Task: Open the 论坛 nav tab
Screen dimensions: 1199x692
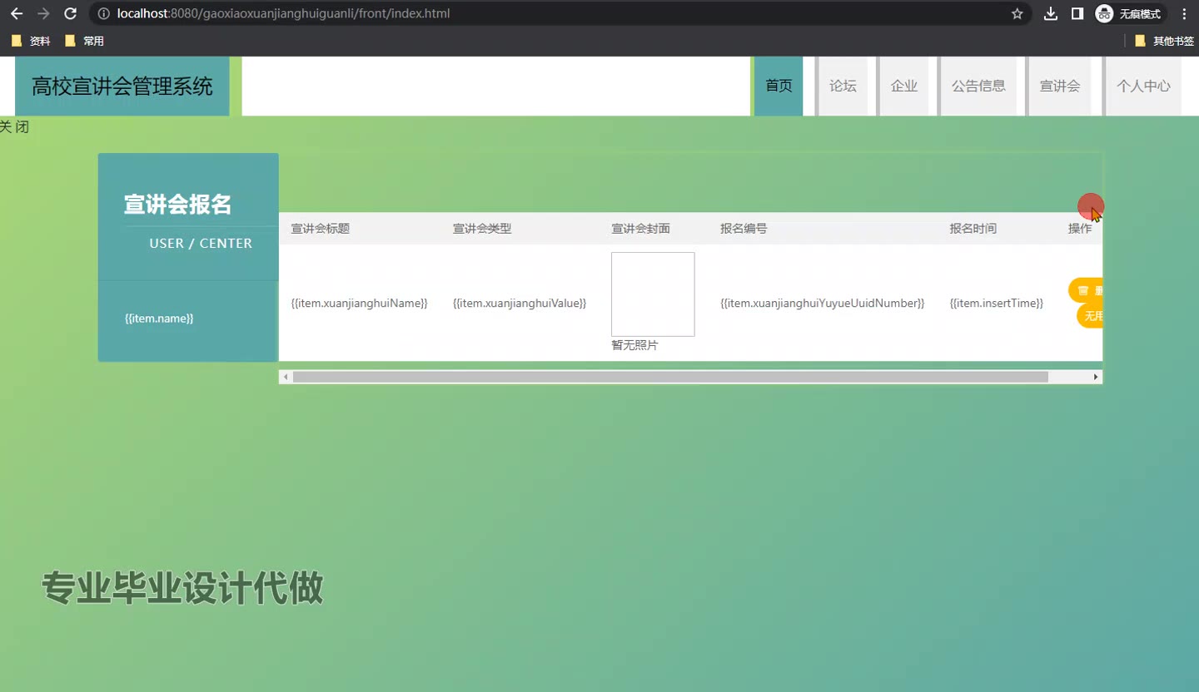Action: (x=843, y=86)
